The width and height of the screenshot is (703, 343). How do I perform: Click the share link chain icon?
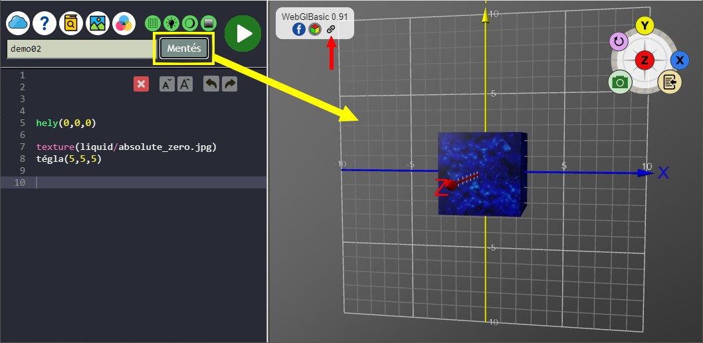(x=331, y=29)
